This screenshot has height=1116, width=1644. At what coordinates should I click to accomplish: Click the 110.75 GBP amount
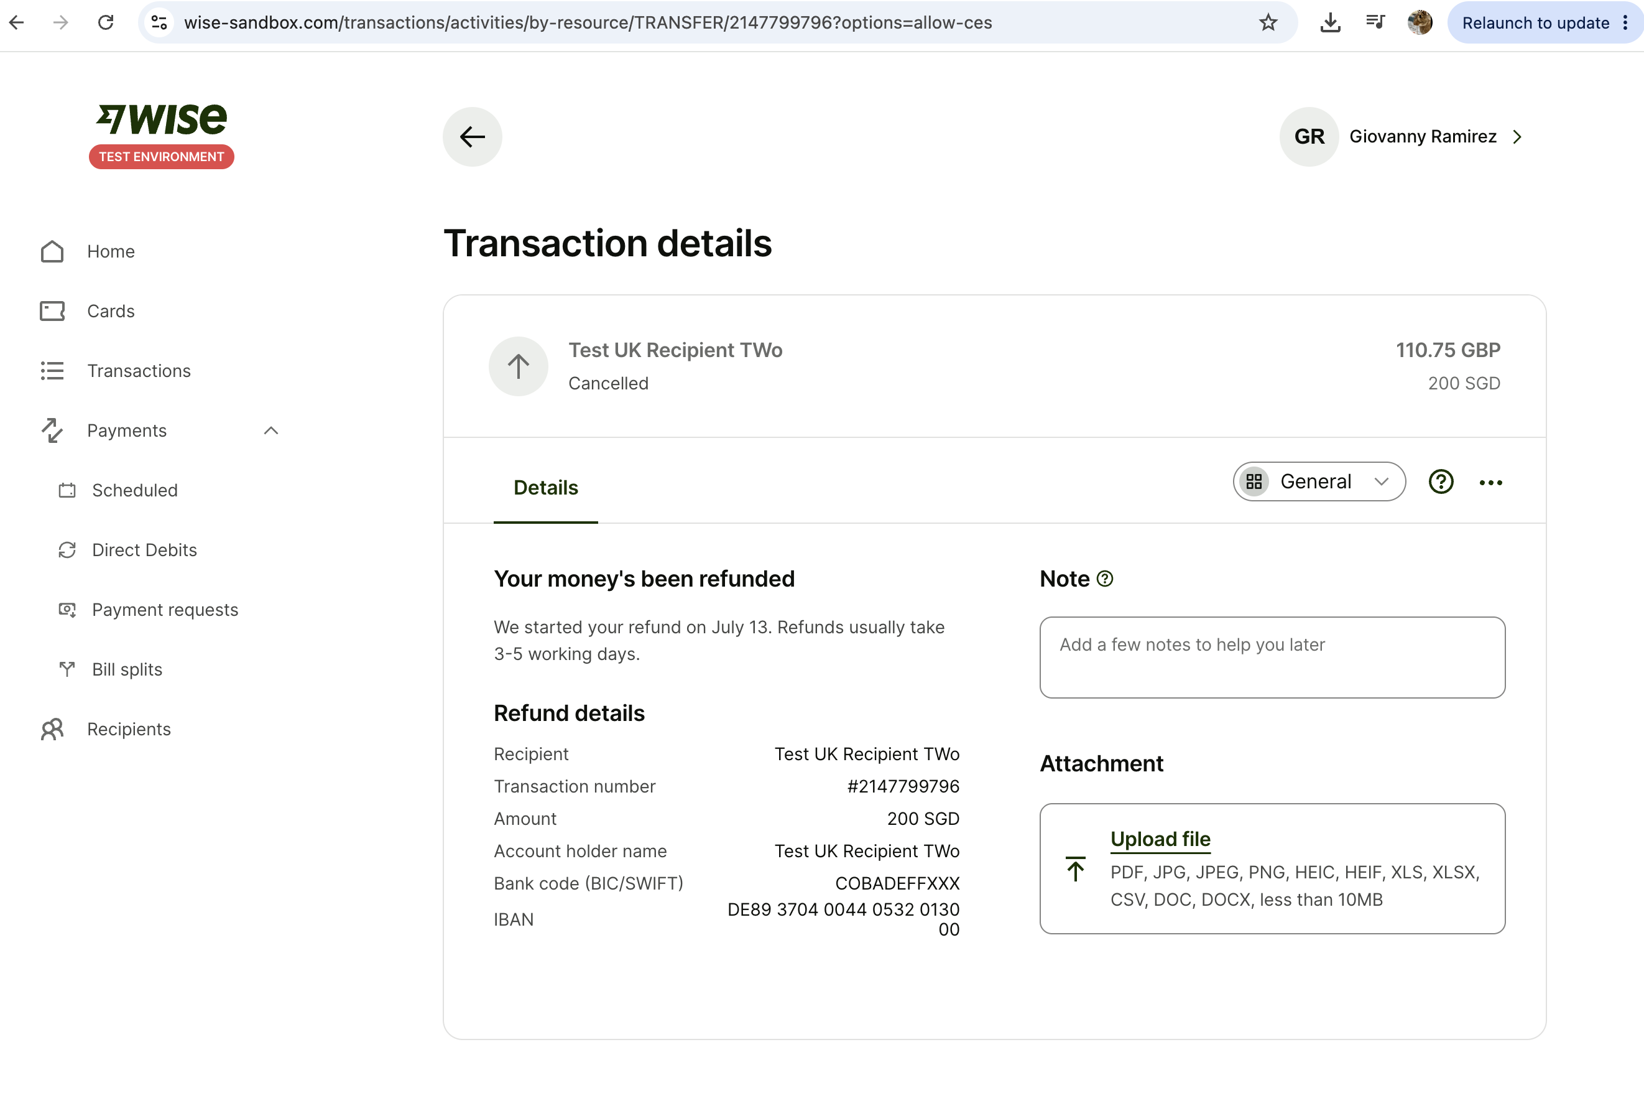(x=1448, y=350)
